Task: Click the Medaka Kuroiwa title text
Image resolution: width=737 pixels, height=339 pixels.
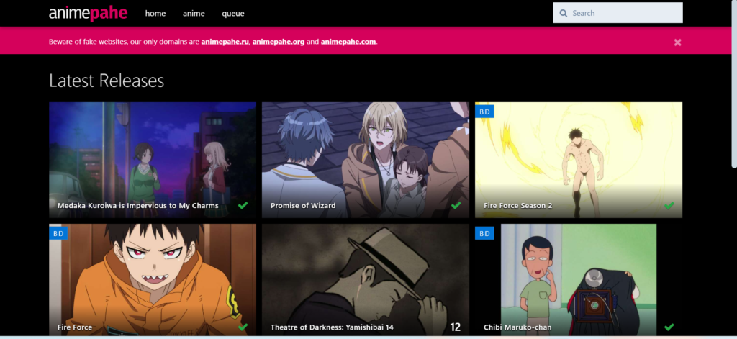Action: tap(137, 205)
